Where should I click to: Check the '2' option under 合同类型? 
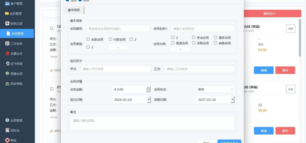click(131, 39)
